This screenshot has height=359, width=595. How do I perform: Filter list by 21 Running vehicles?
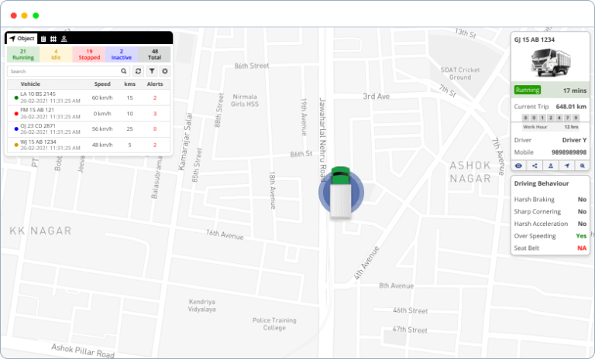click(x=23, y=54)
